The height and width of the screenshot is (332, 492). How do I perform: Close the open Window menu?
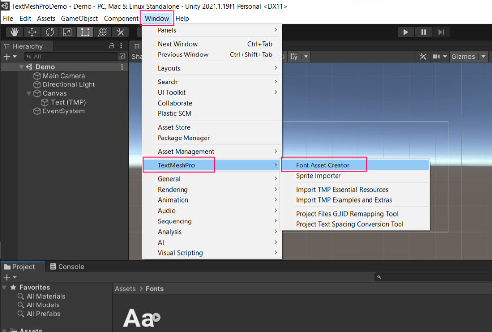click(x=156, y=19)
